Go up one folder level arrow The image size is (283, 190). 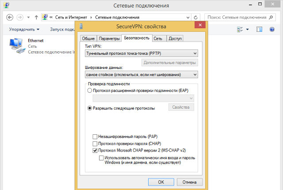tap(36, 17)
